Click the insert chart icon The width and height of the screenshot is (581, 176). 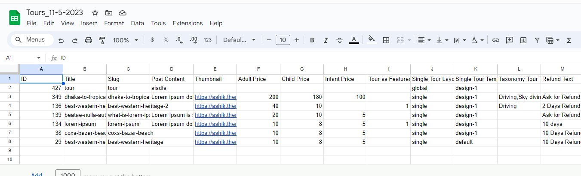[x=523, y=40]
